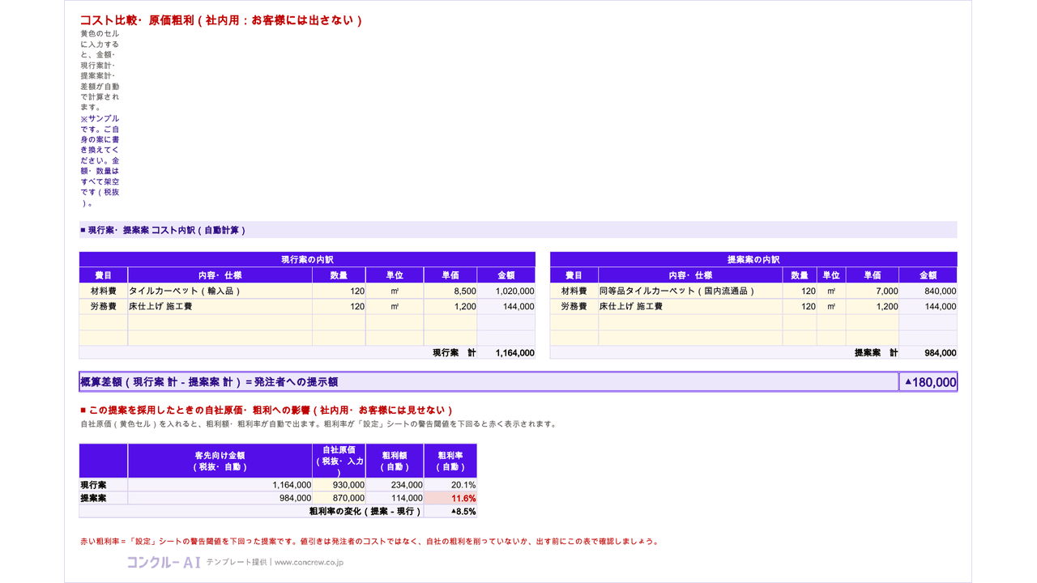Click 床仕上げ 施工費 in the 提案案 table
This screenshot has height=583, width=1037.
coord(690,307)
